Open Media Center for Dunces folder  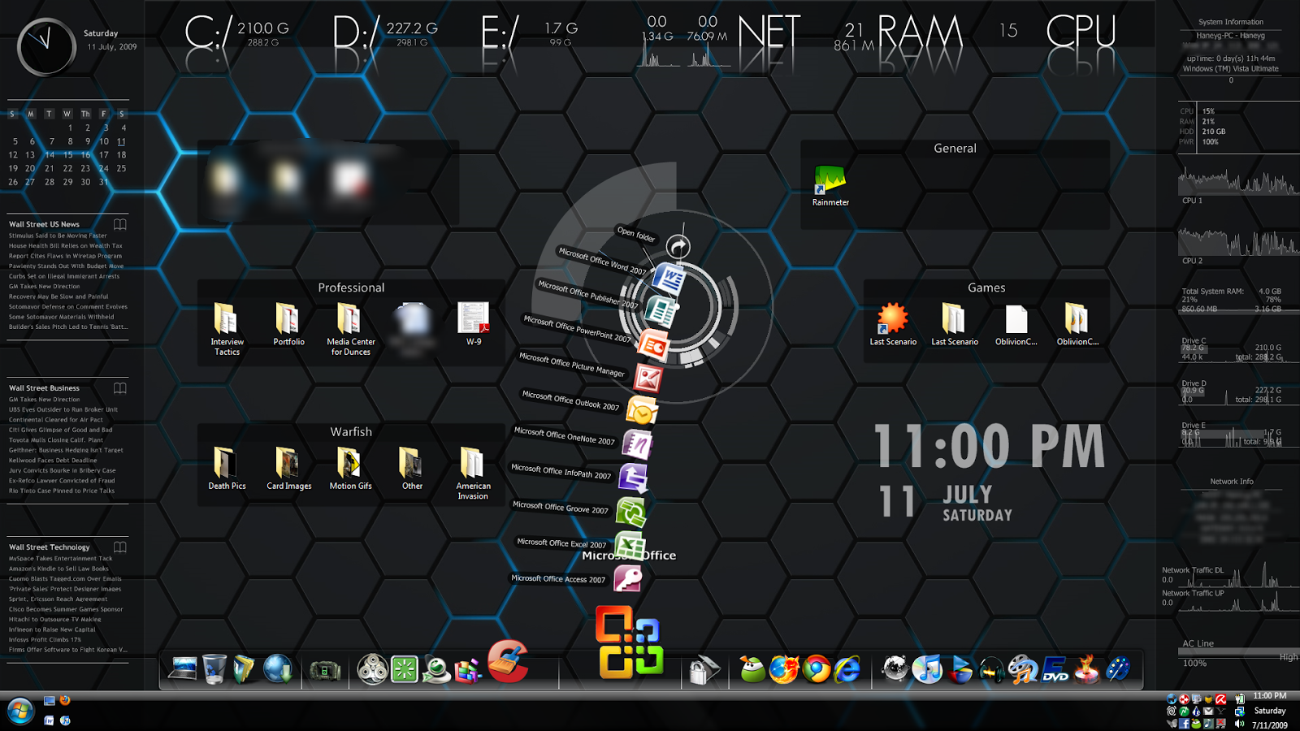(x=350, y=329)
